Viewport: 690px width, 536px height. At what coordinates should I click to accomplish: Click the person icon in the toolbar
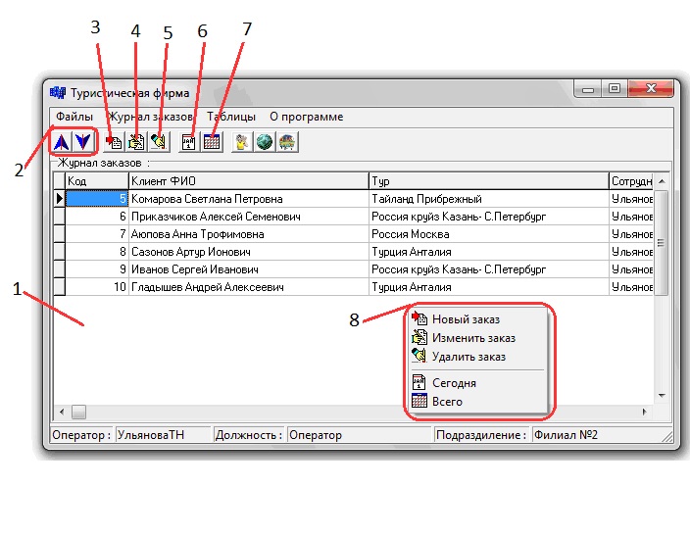point(243,143)
